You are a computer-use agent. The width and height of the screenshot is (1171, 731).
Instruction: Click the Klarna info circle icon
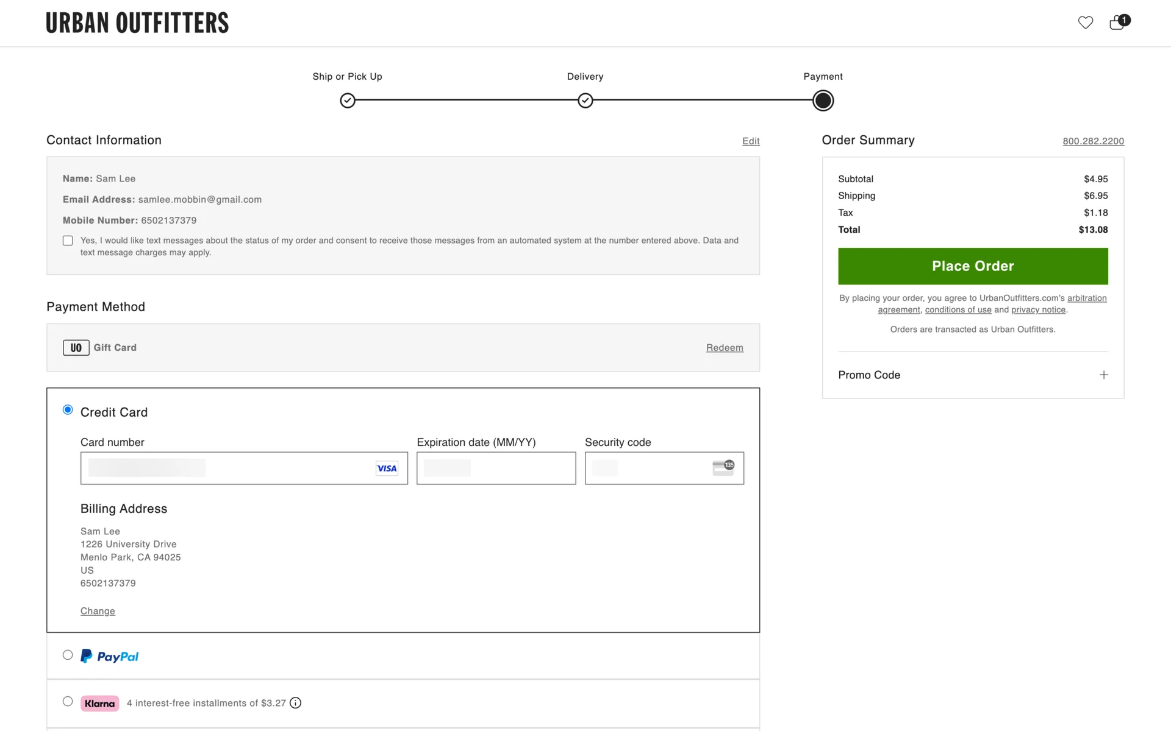click(295, 703)
